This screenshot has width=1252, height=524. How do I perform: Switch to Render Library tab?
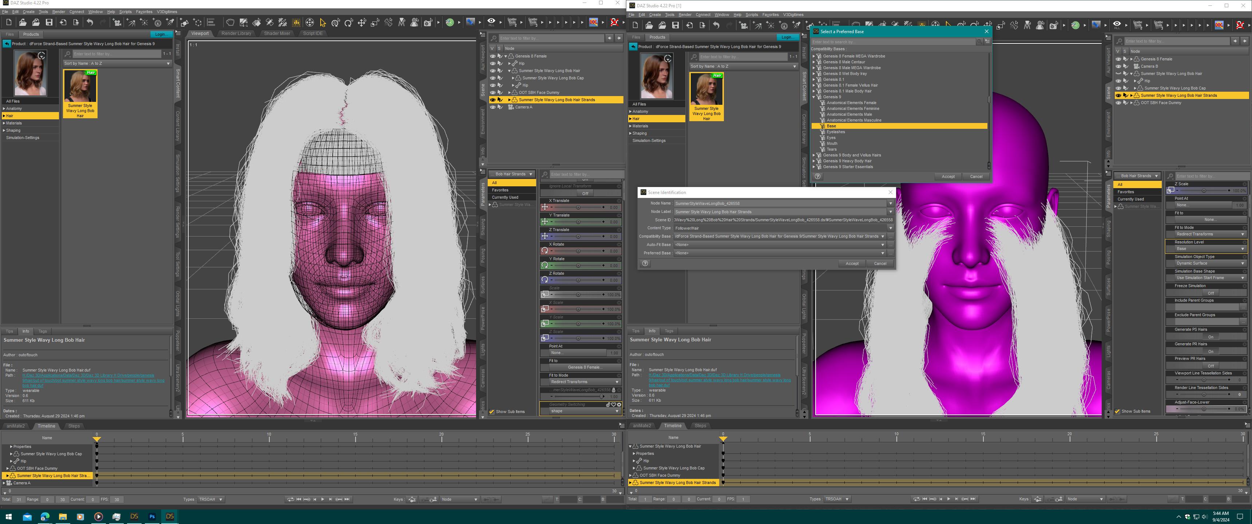(x=236, y=33)
